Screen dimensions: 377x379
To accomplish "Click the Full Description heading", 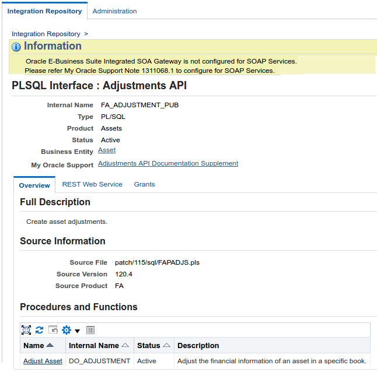I will (x=55, y=202).
